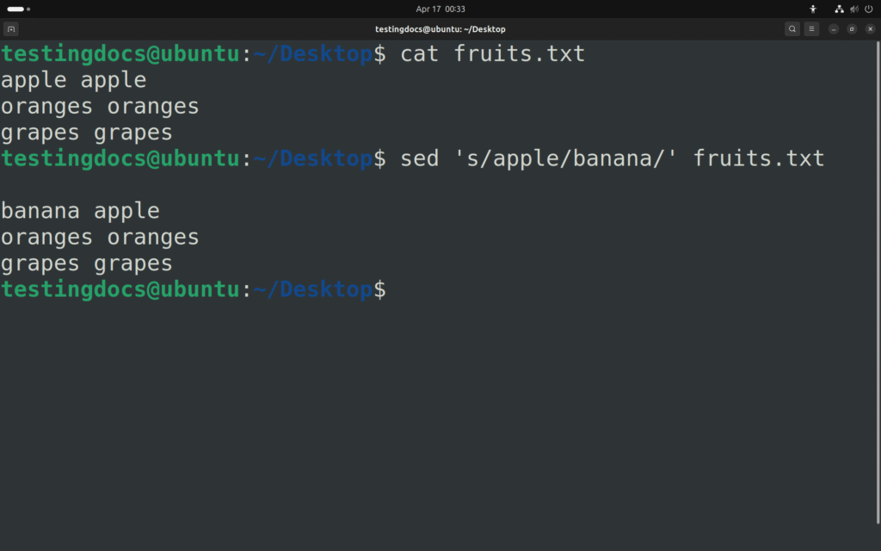
Task: Restore down the terminal window
Action: (x=852, y=29)
